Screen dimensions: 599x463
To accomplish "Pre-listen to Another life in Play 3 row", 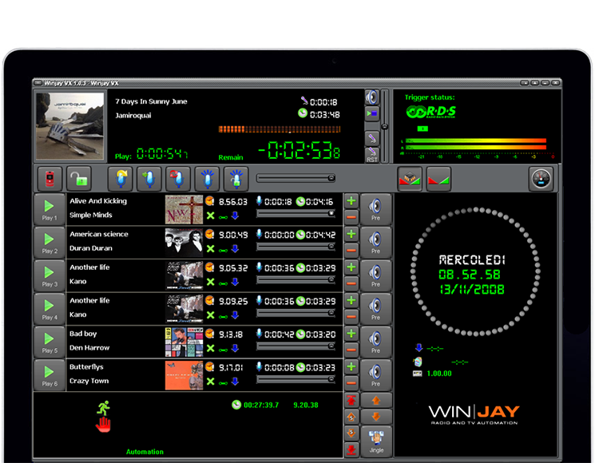I will [375, 275].
